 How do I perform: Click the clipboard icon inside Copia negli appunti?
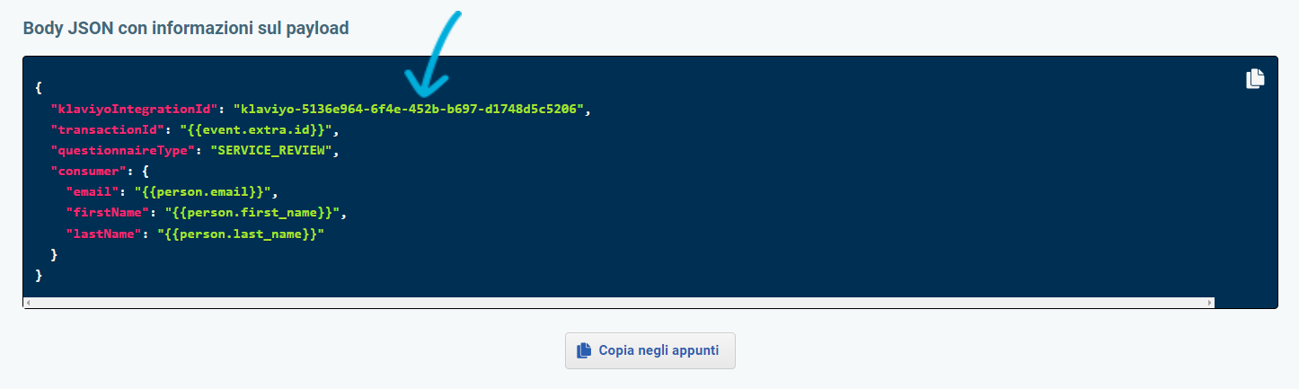click(x=585, y=350)
